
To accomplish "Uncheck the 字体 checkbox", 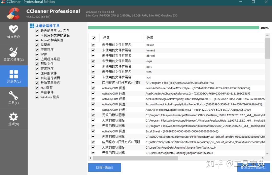I will [x=37, y=54].
